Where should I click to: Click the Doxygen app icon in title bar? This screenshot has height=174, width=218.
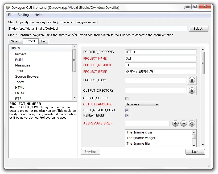(8, 7)
